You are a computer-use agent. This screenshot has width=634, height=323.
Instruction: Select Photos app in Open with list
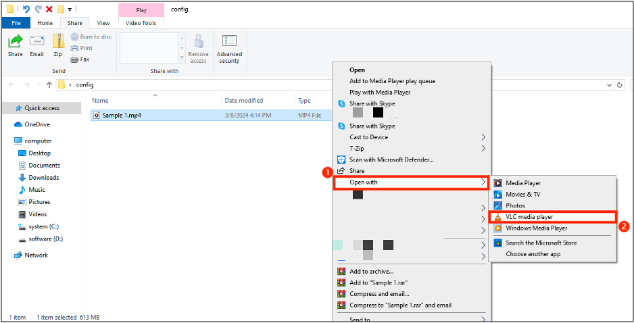pos(515,205)
